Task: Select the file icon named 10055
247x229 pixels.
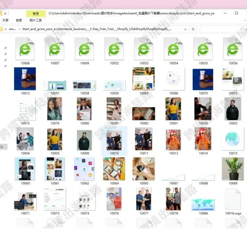Action: coord(203,49)
